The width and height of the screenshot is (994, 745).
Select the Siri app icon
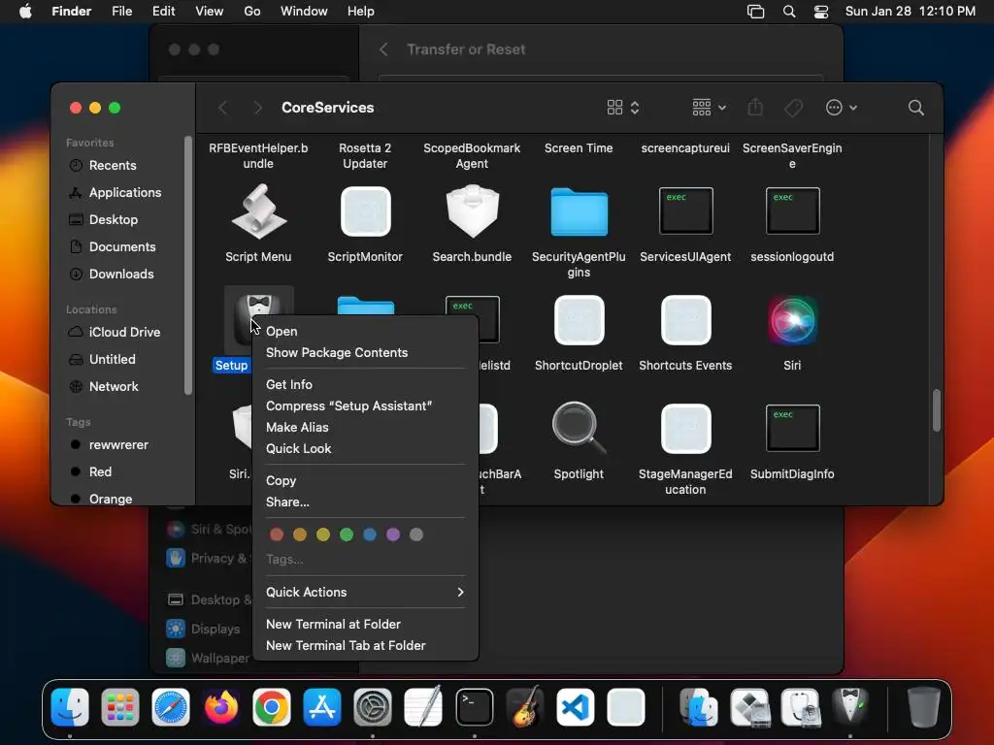tap(792, 320)
